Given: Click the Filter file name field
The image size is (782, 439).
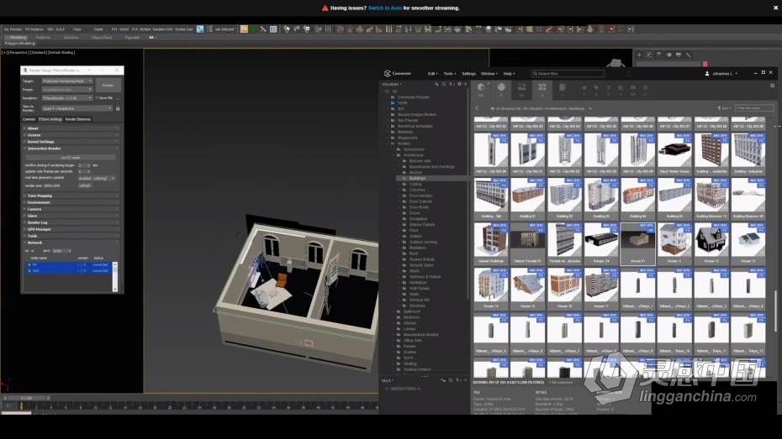Looking at the screenshot, I should tap(754, 108).
